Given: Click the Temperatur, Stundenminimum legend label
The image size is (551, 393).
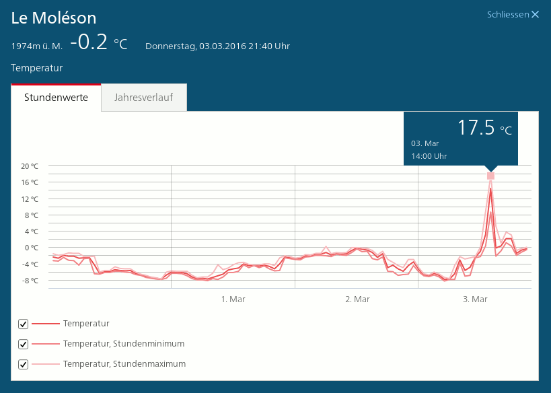Looking at the screenshot, I should click(123, 344).
